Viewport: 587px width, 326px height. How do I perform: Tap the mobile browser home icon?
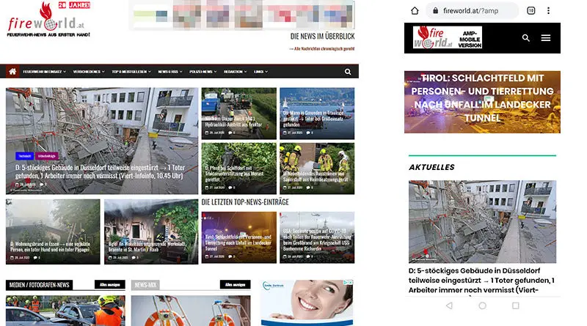click(x=415, y=11)
